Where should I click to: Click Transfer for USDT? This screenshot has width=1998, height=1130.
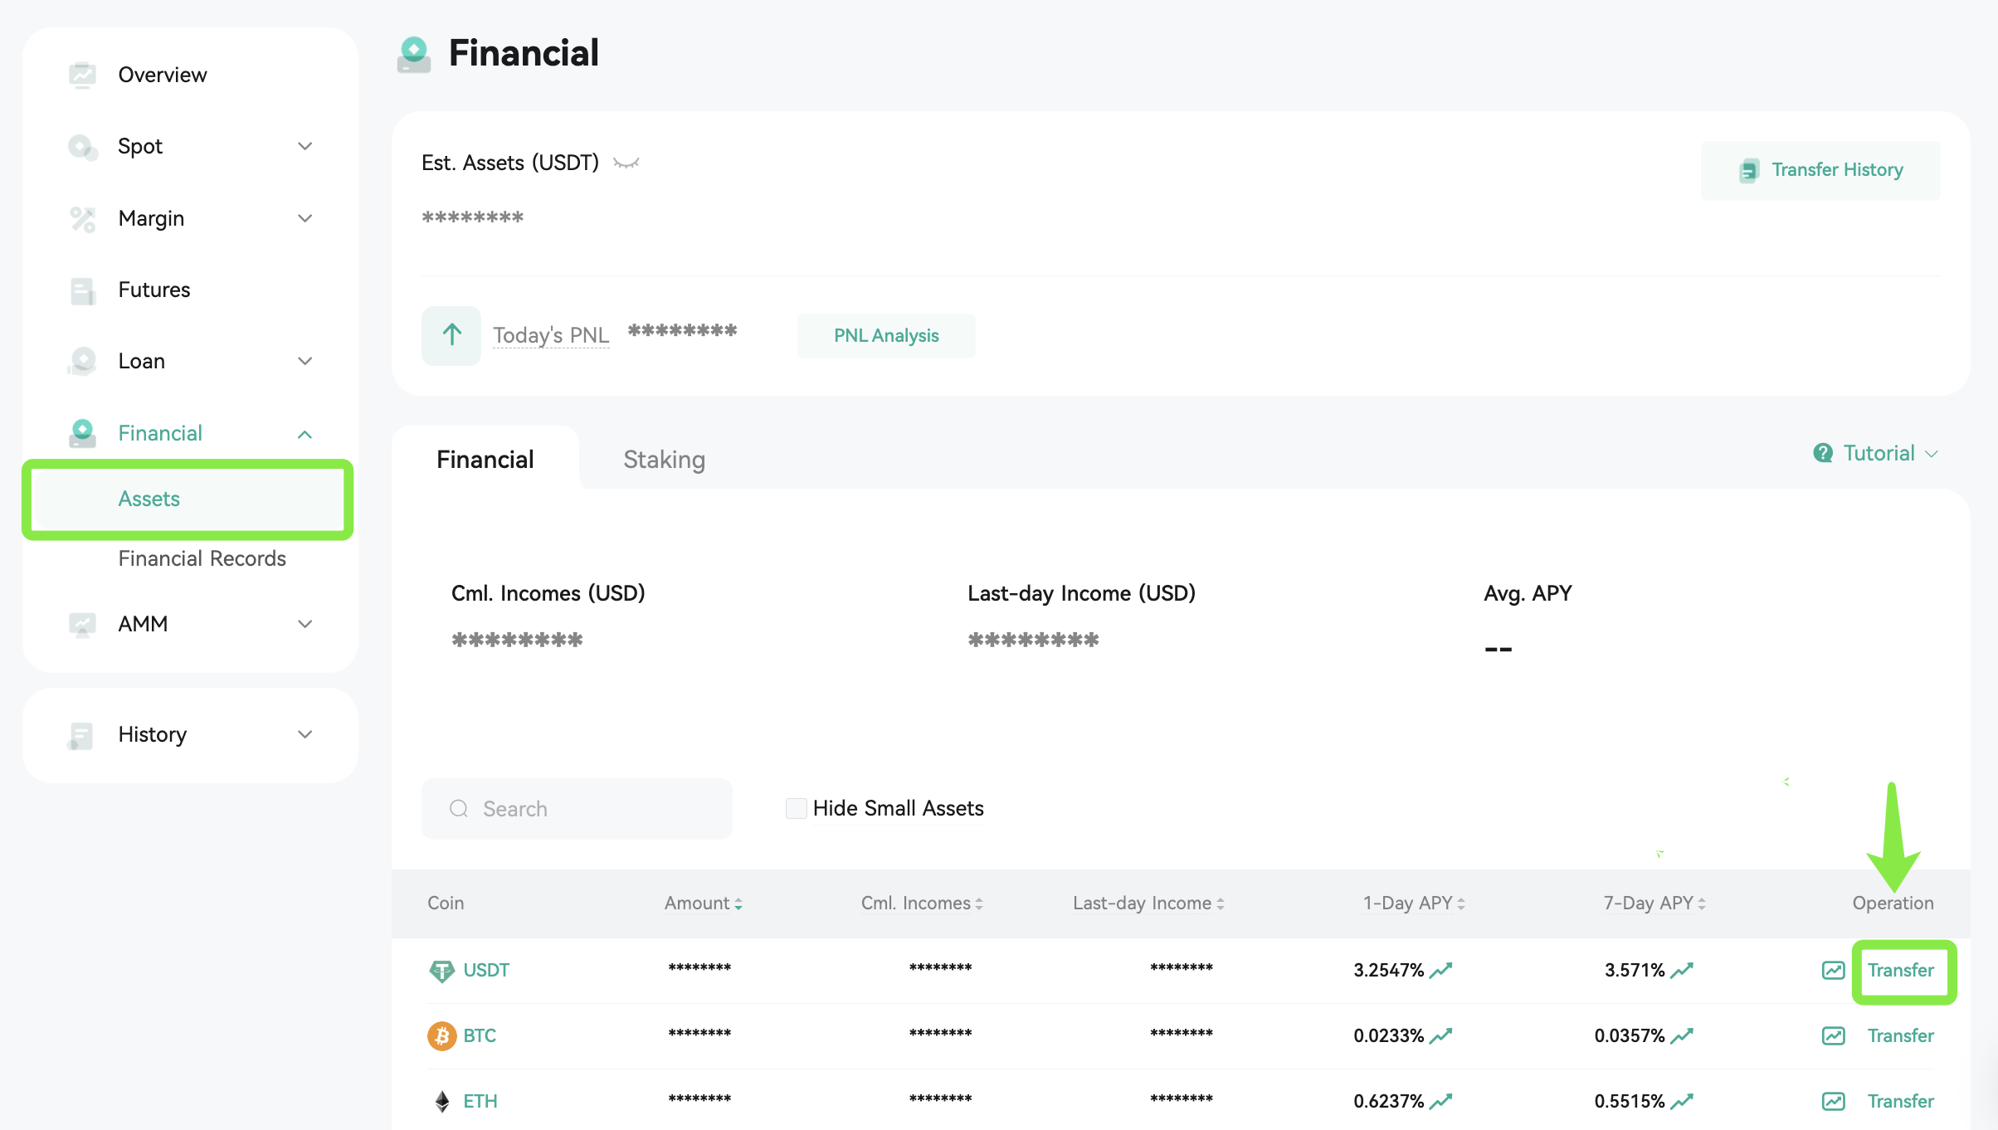click(1900, 970)
